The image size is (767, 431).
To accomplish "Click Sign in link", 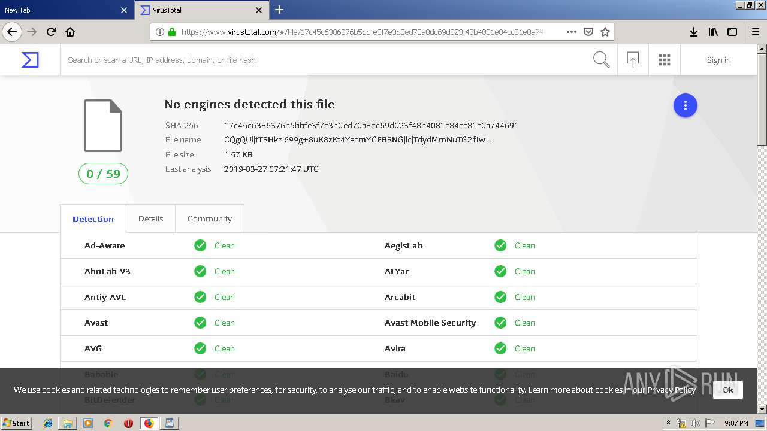I will [718, 60].
